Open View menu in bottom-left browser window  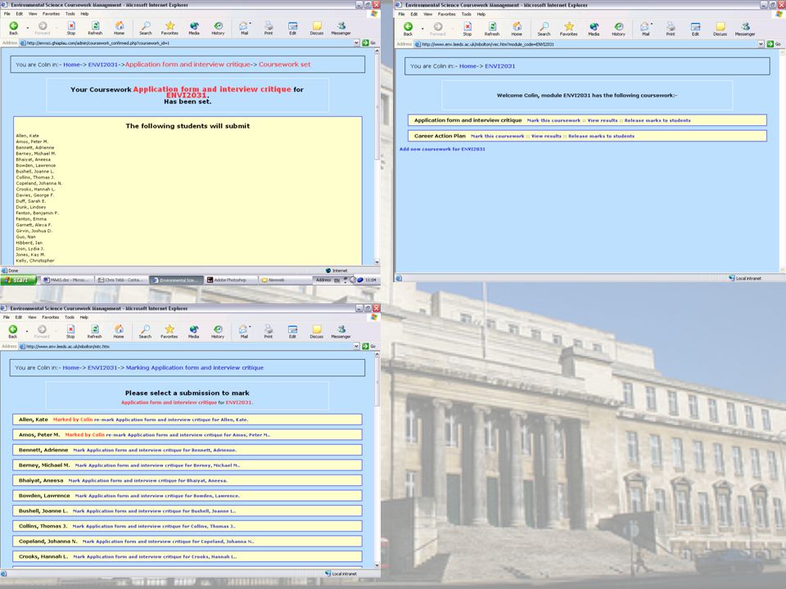click(x=32, y=317)
